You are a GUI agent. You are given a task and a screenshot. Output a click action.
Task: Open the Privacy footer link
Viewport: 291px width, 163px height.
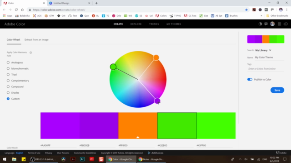49,153
